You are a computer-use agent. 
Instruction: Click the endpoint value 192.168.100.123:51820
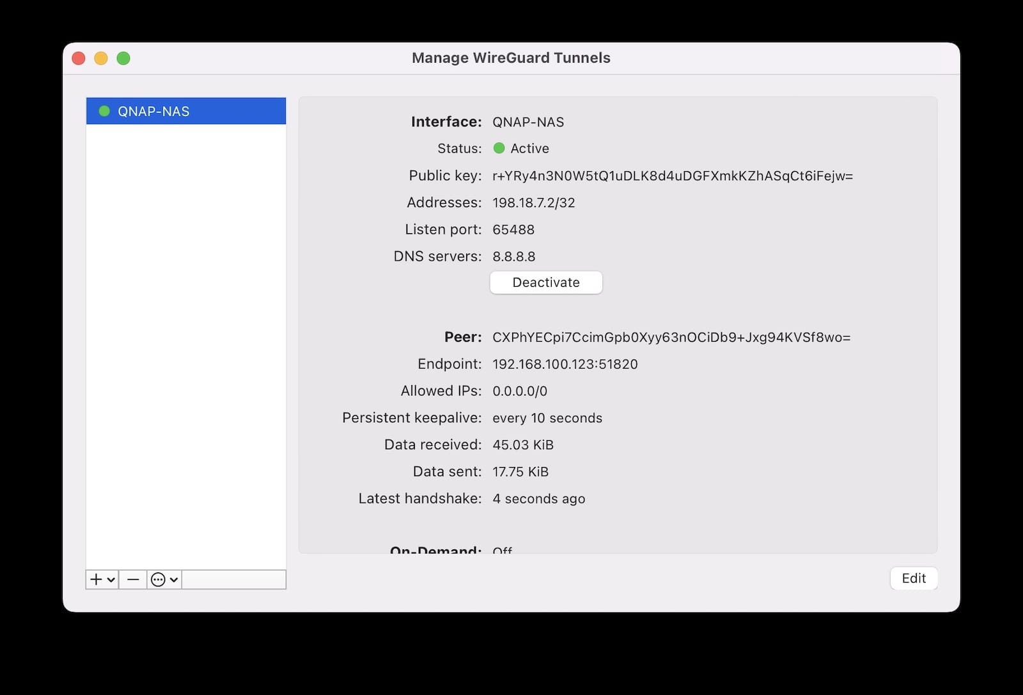[565, 364]
